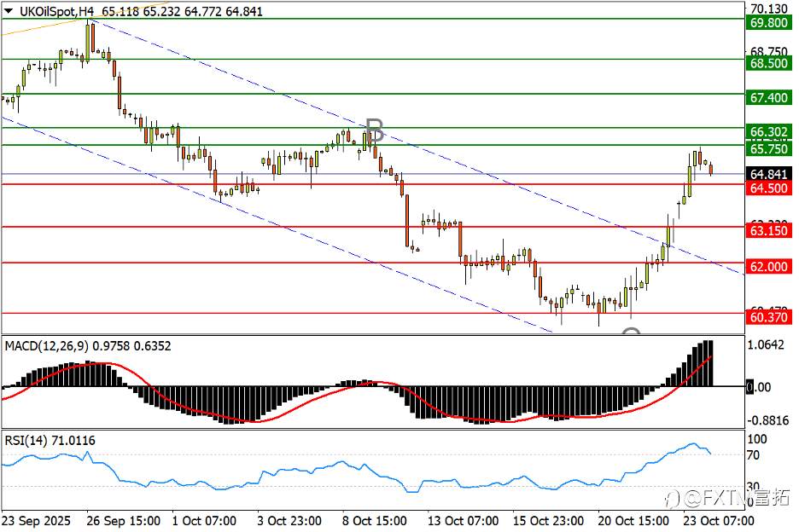The width and height of the screenshot is (799, 532).
Task: Open the chart dropdown arrow beside UKOilSpot
Action: click(9, 11)
